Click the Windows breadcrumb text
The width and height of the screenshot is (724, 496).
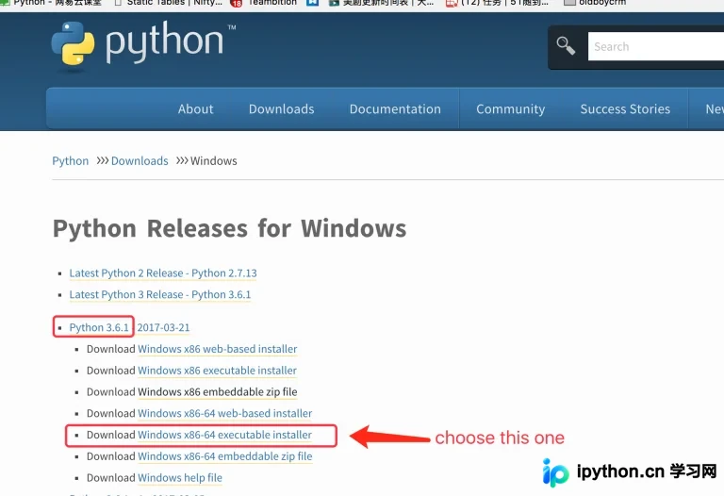(x=214, y=160)
